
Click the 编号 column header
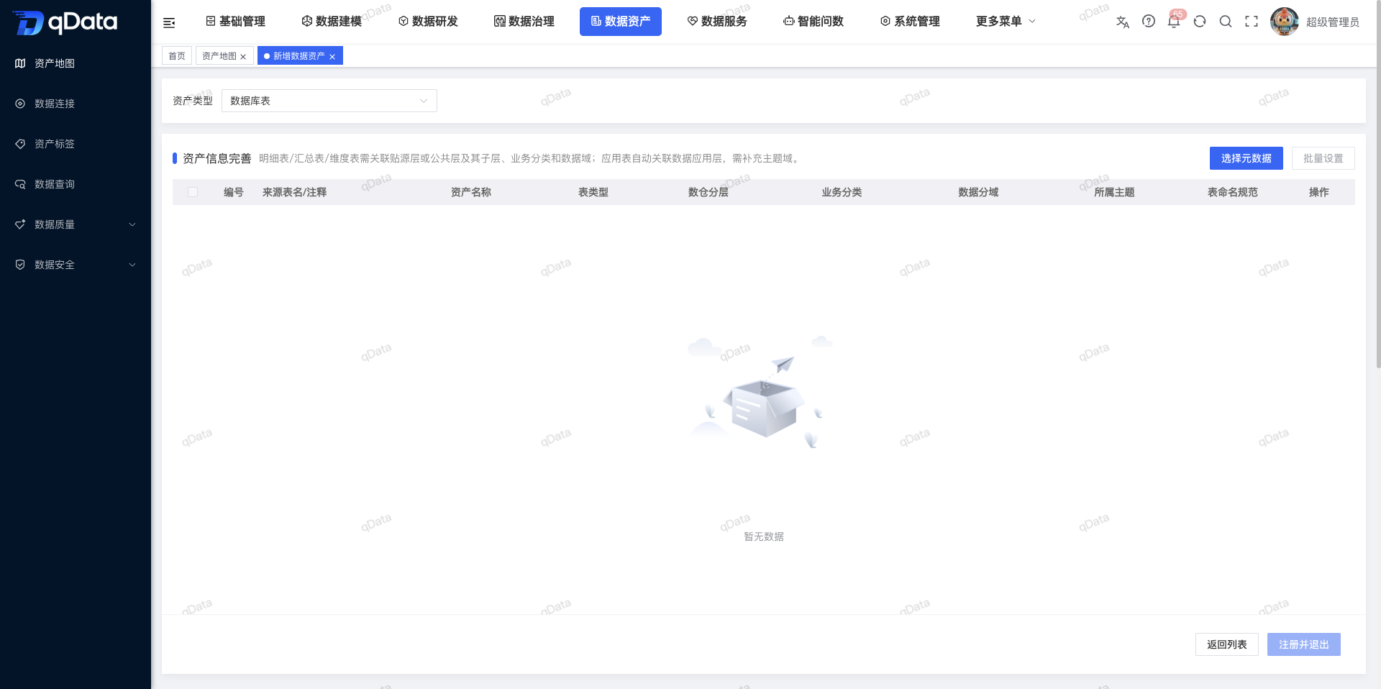click(x=234, y=192)
